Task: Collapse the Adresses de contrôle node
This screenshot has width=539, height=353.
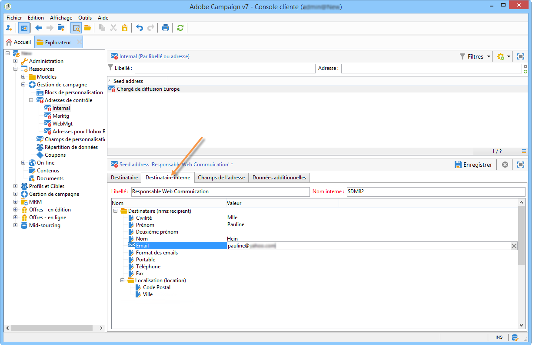Action: [31, 100]
